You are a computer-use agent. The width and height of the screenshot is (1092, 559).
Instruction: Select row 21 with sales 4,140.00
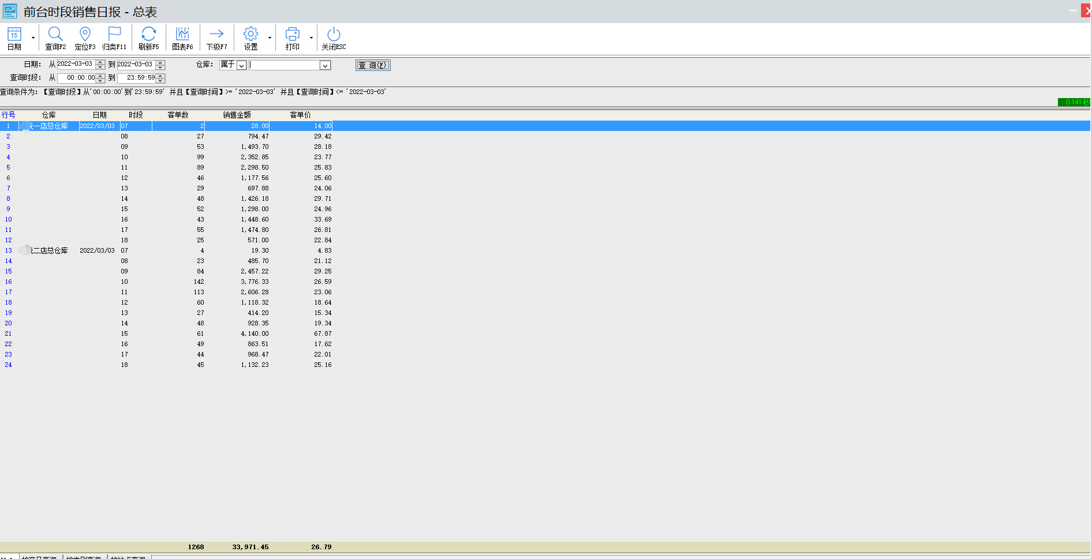tap(255, 333)
